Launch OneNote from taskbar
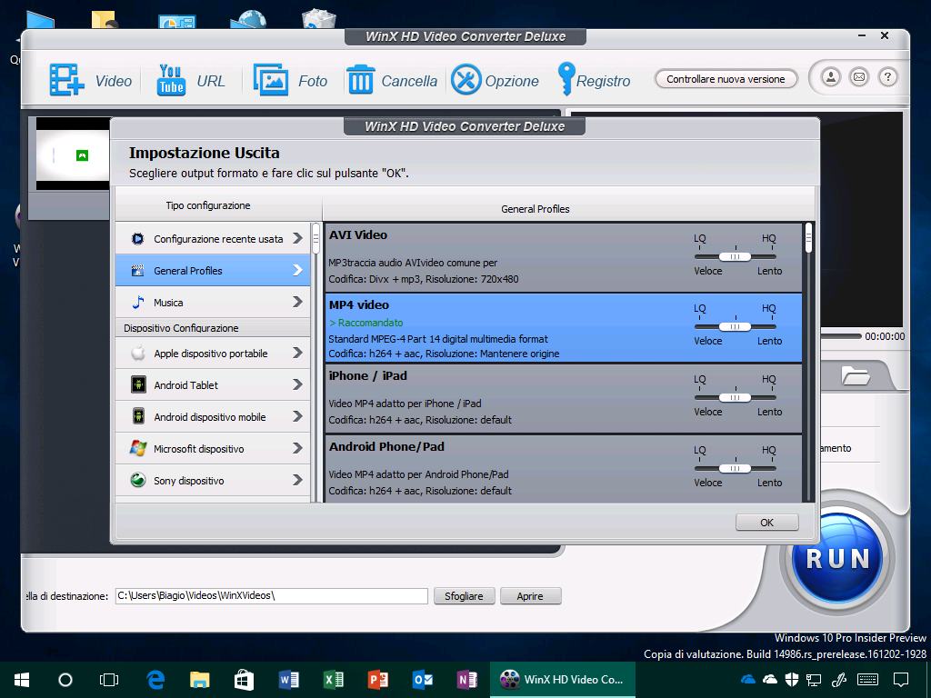This screenshot has width=931, height=698. click(466, 680)
